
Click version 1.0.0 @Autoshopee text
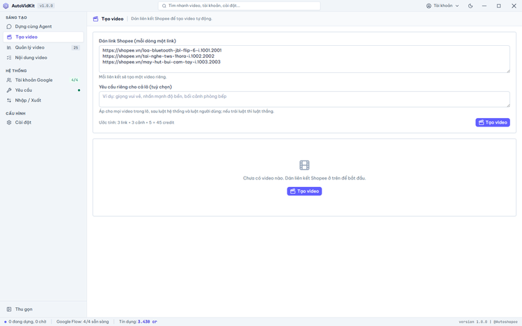tap(488, 322)
